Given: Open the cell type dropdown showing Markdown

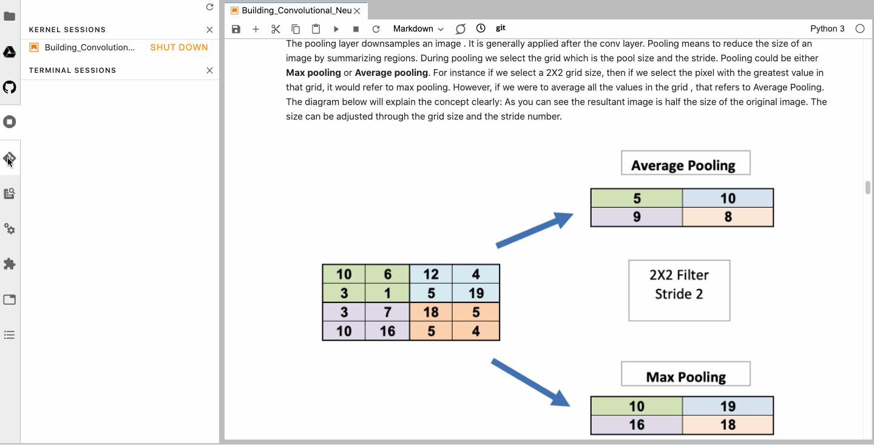Looking at the screenshot, I should pyautogui.click(x=417, y=29).
